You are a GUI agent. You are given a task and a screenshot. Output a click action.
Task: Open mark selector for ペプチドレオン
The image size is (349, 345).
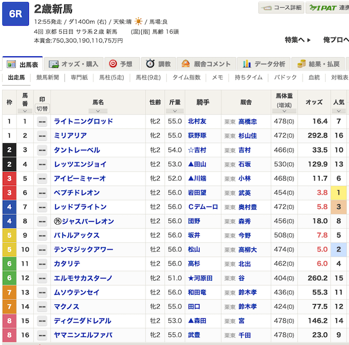pos(42,193)
